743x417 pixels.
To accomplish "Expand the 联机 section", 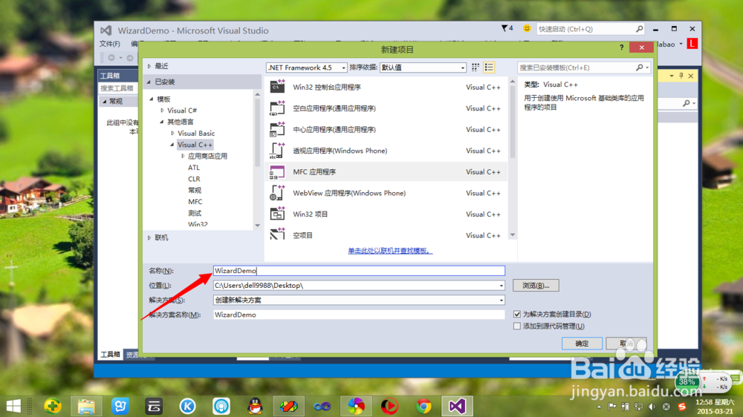I will pyautogui.click(x=150, y=237).
